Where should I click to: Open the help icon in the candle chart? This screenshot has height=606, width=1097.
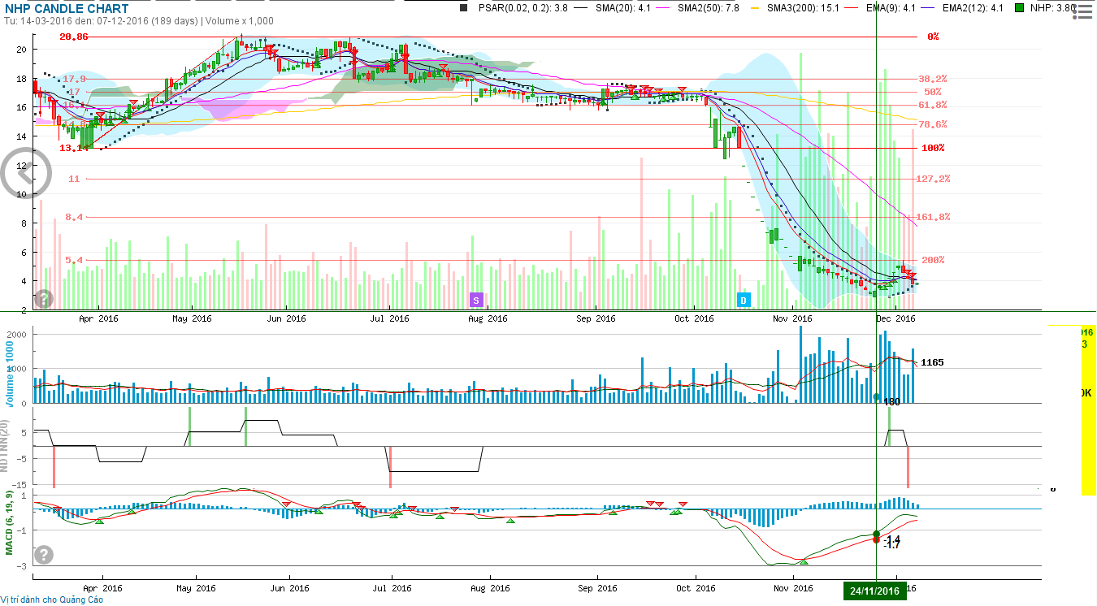pyautogui.click(x=43, y=299)
